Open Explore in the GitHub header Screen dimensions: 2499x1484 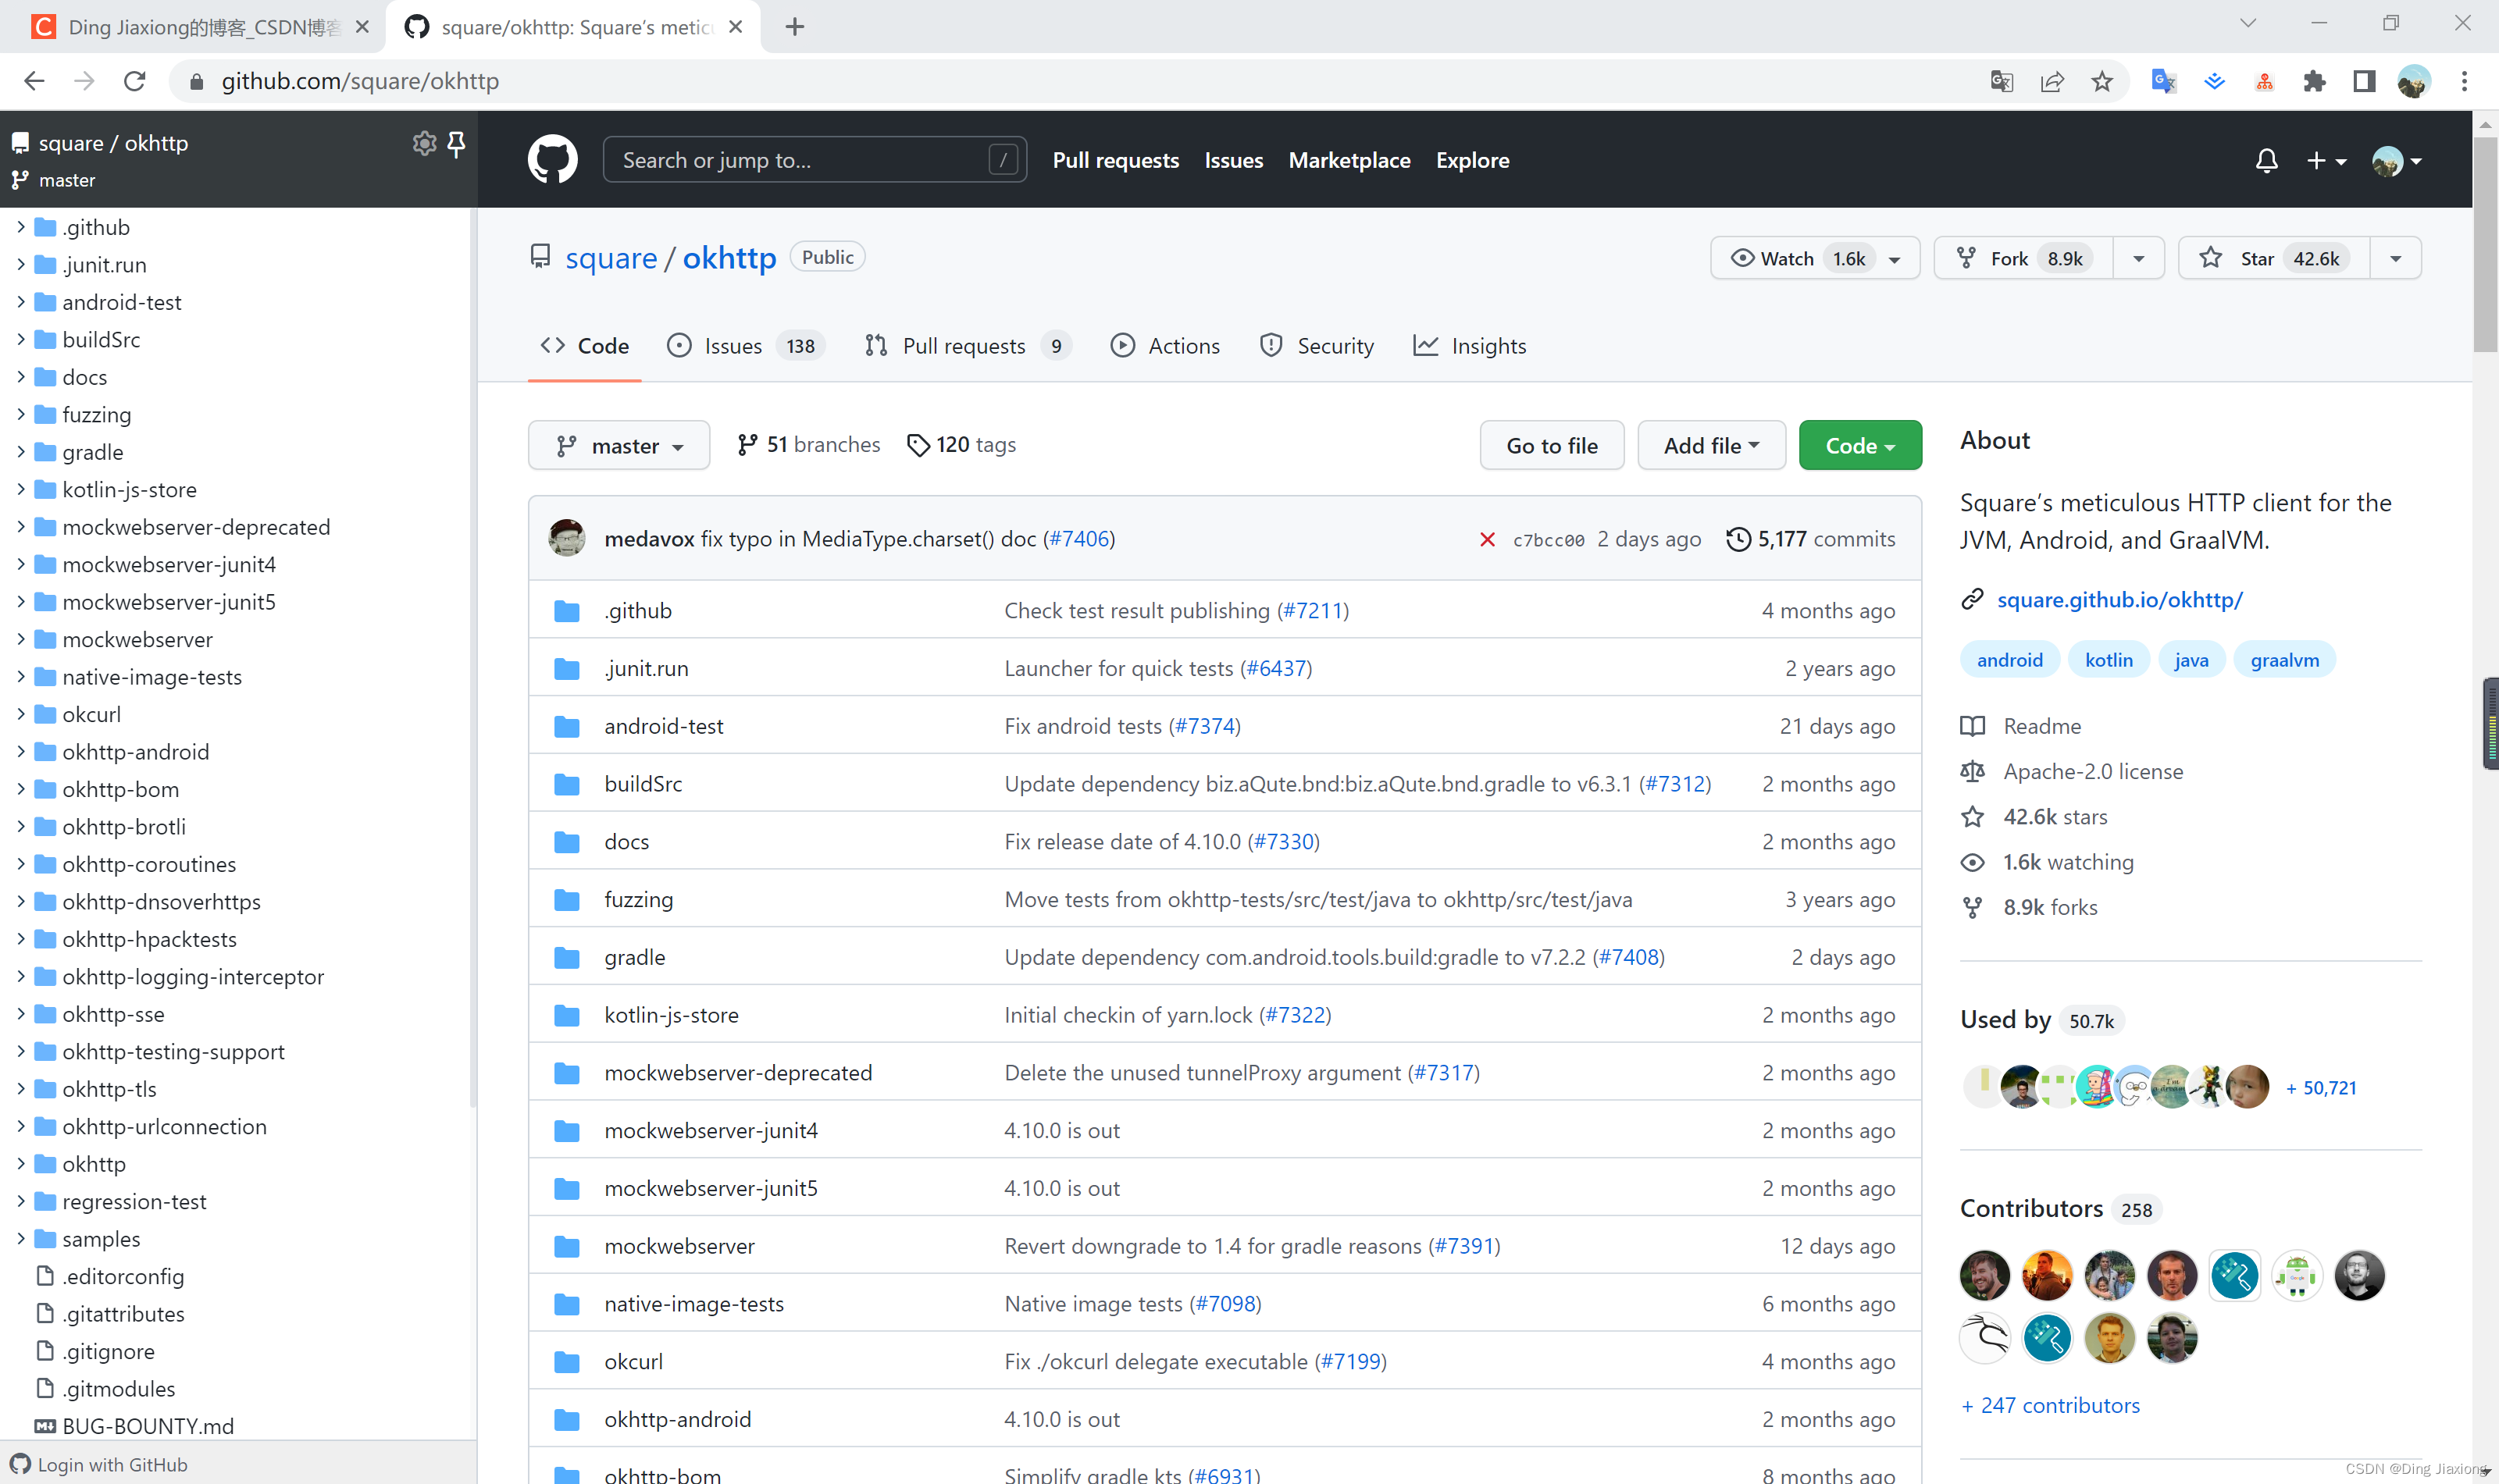(1471, 160)
